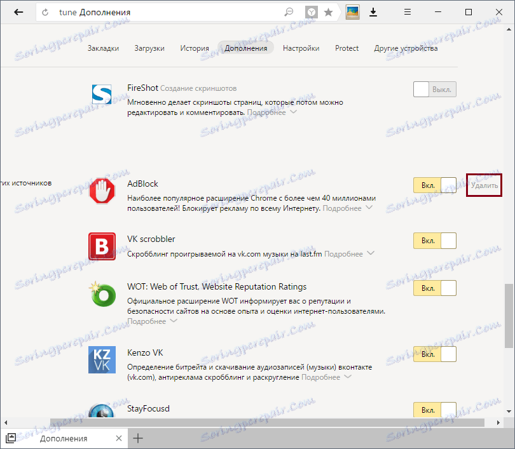Viewport: 515px width, 449px height.
Task: Open a new tab with plus icon
Action: tap(138, 438)
